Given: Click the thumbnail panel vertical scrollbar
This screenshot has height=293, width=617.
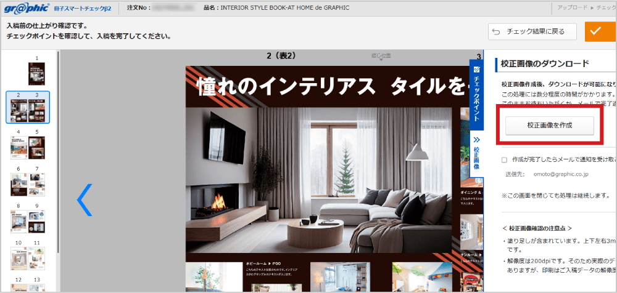Looking at the screenshot, I should 58,154.
